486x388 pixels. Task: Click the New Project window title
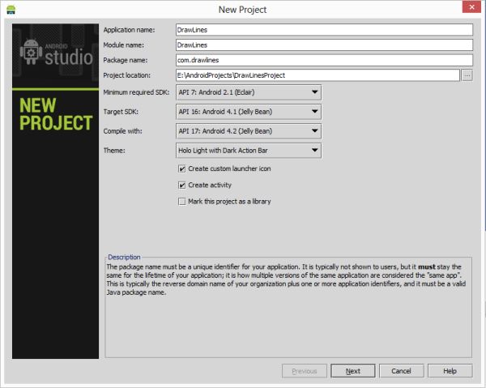242,10
